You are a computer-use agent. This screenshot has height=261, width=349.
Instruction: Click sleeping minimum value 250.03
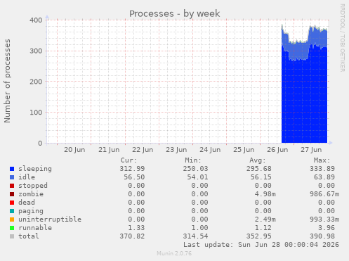point(195,169)
